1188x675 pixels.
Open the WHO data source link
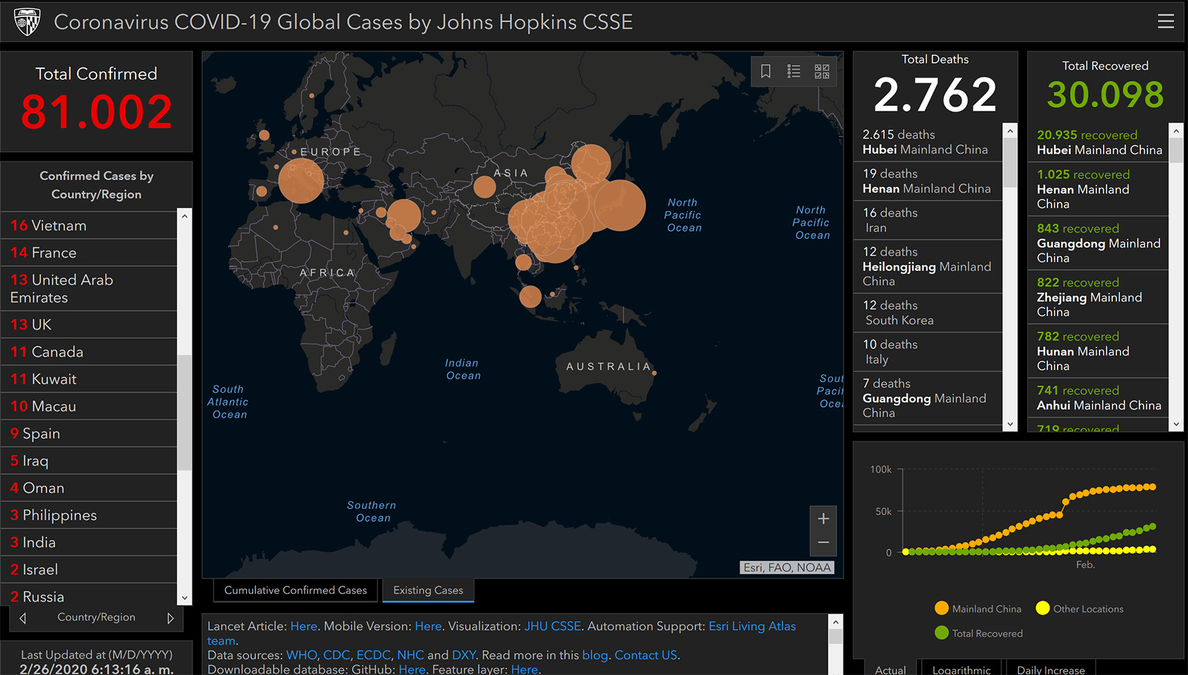coord(301,655)
